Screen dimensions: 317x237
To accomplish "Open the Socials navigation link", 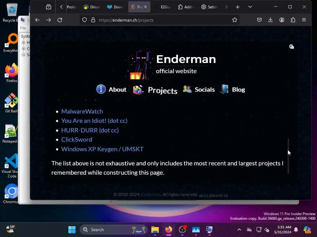I will click(x=199, y=89).
